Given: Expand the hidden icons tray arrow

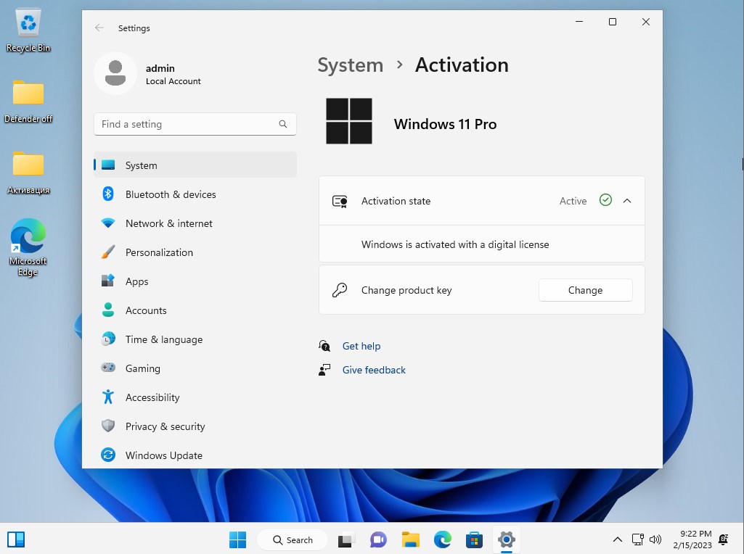Looking at the screenshot, I should [x=617, y=539].
